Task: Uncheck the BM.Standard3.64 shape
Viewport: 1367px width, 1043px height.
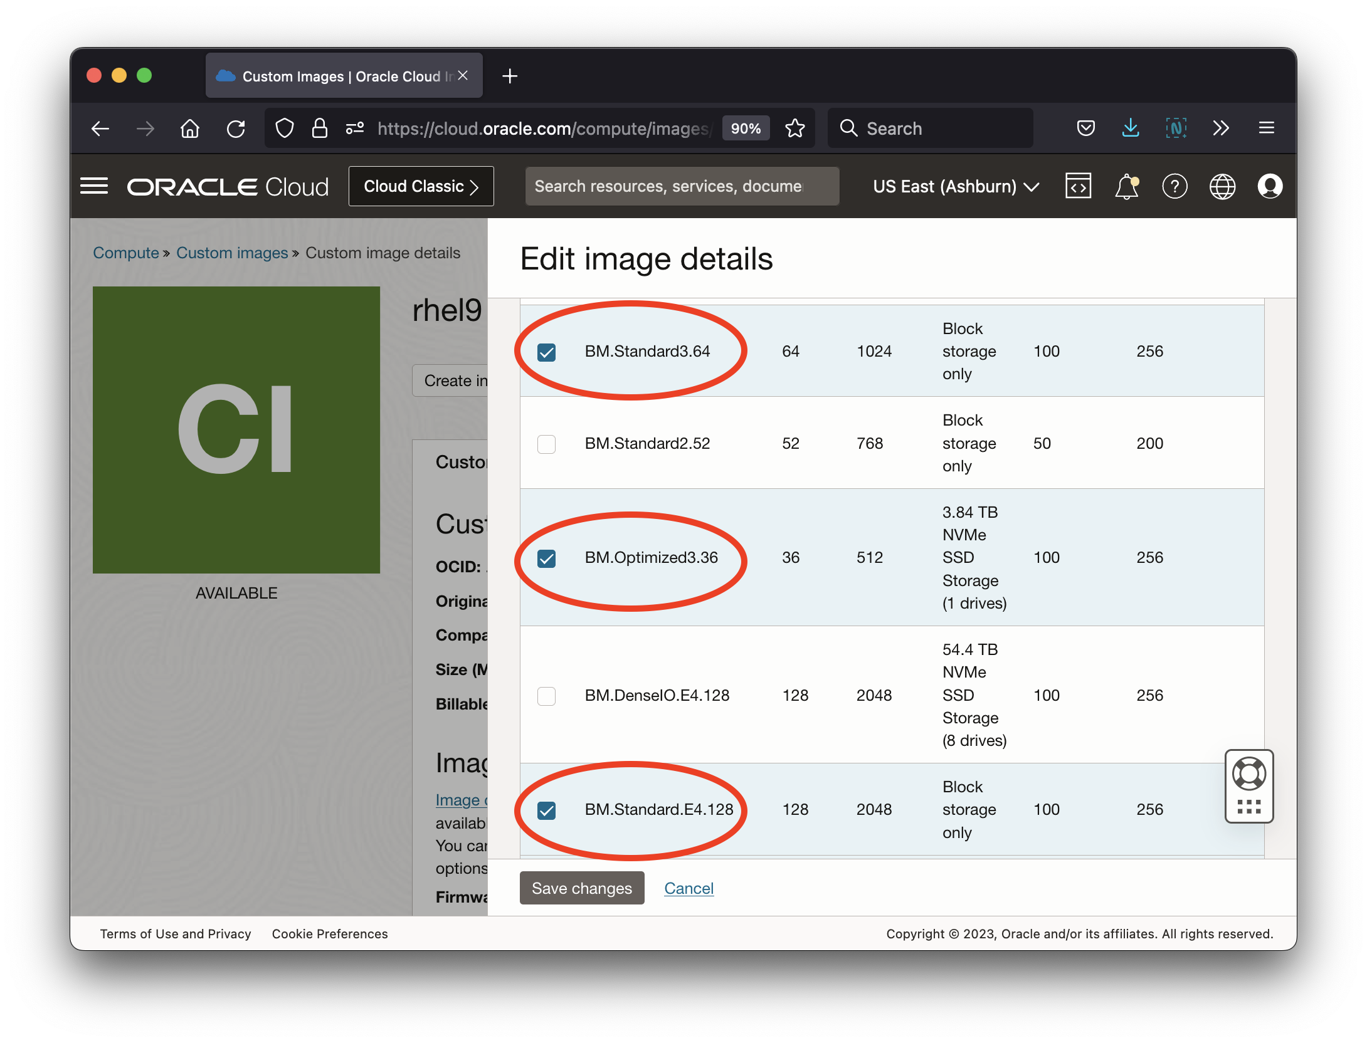Action: click(x=546, y=352)
